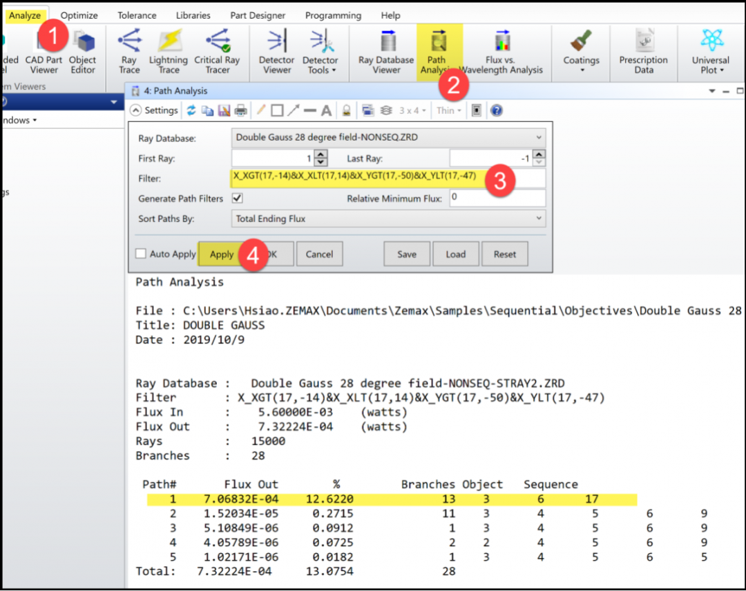Image resolution: width=746 pixels, height=591 pixels.
Task: Select flux value 1.52034E-05 in path 2
Action: 241,514
